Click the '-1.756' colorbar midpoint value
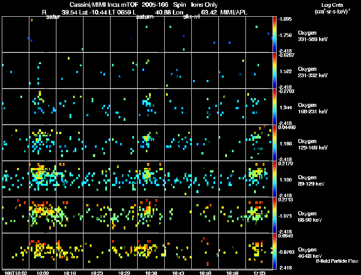 (x=285, y=35)
